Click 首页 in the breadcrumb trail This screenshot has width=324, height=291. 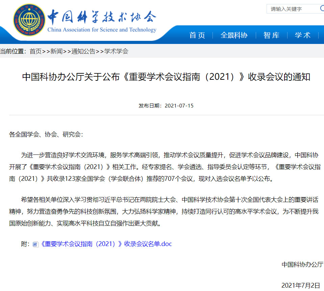[35, 51]
